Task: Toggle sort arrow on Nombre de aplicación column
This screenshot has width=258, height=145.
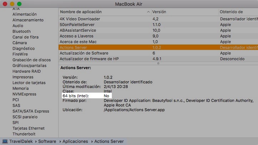Action: click(148, 12)
